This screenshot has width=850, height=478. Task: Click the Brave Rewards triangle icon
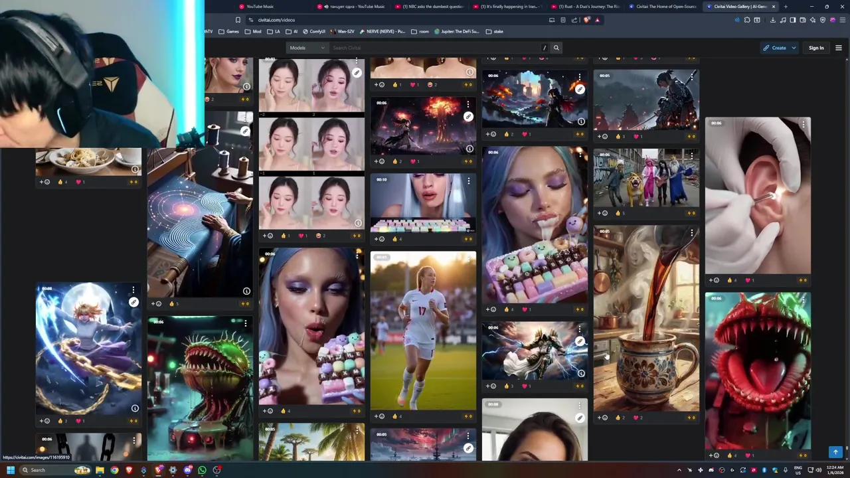(597, 20)
